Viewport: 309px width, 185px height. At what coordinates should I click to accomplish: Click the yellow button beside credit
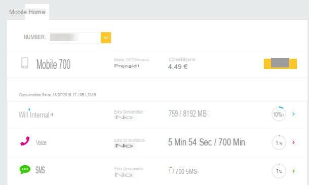click(x=280, y=63)
